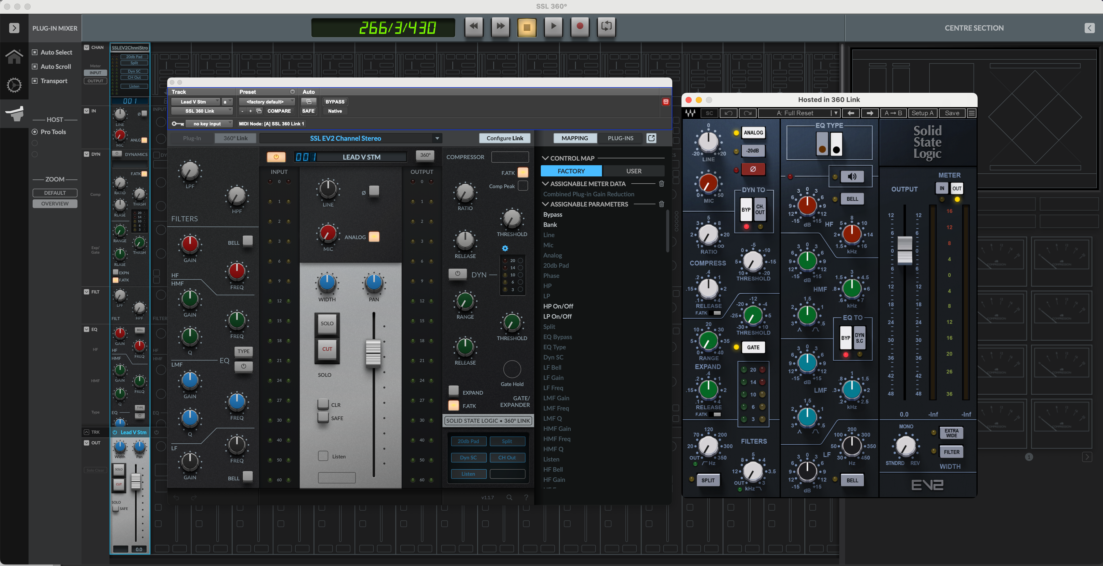The height and width of the screenshot is (566, 1103).
Task: Click the Save button in Waves plugin
Action: tap(952, 113)
